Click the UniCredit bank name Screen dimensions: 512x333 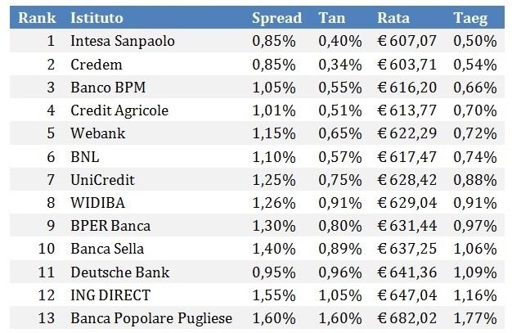click(102, 179)
